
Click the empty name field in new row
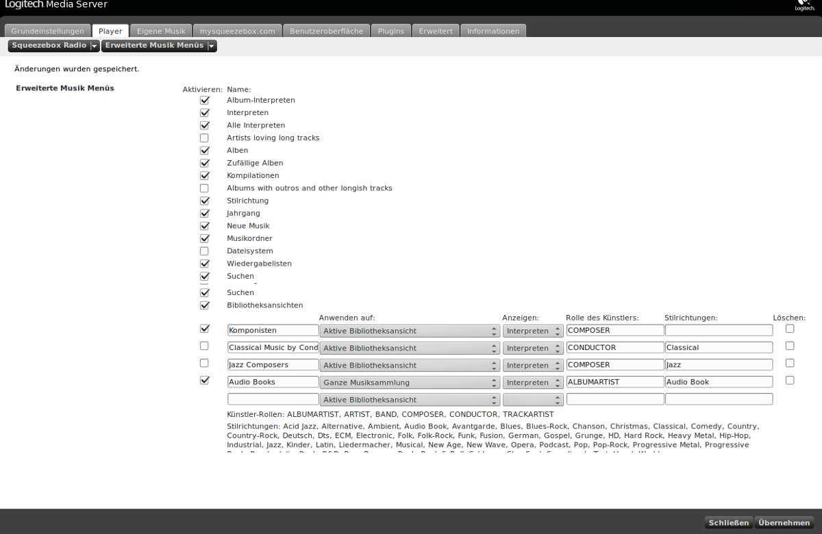tap(273, 399)
